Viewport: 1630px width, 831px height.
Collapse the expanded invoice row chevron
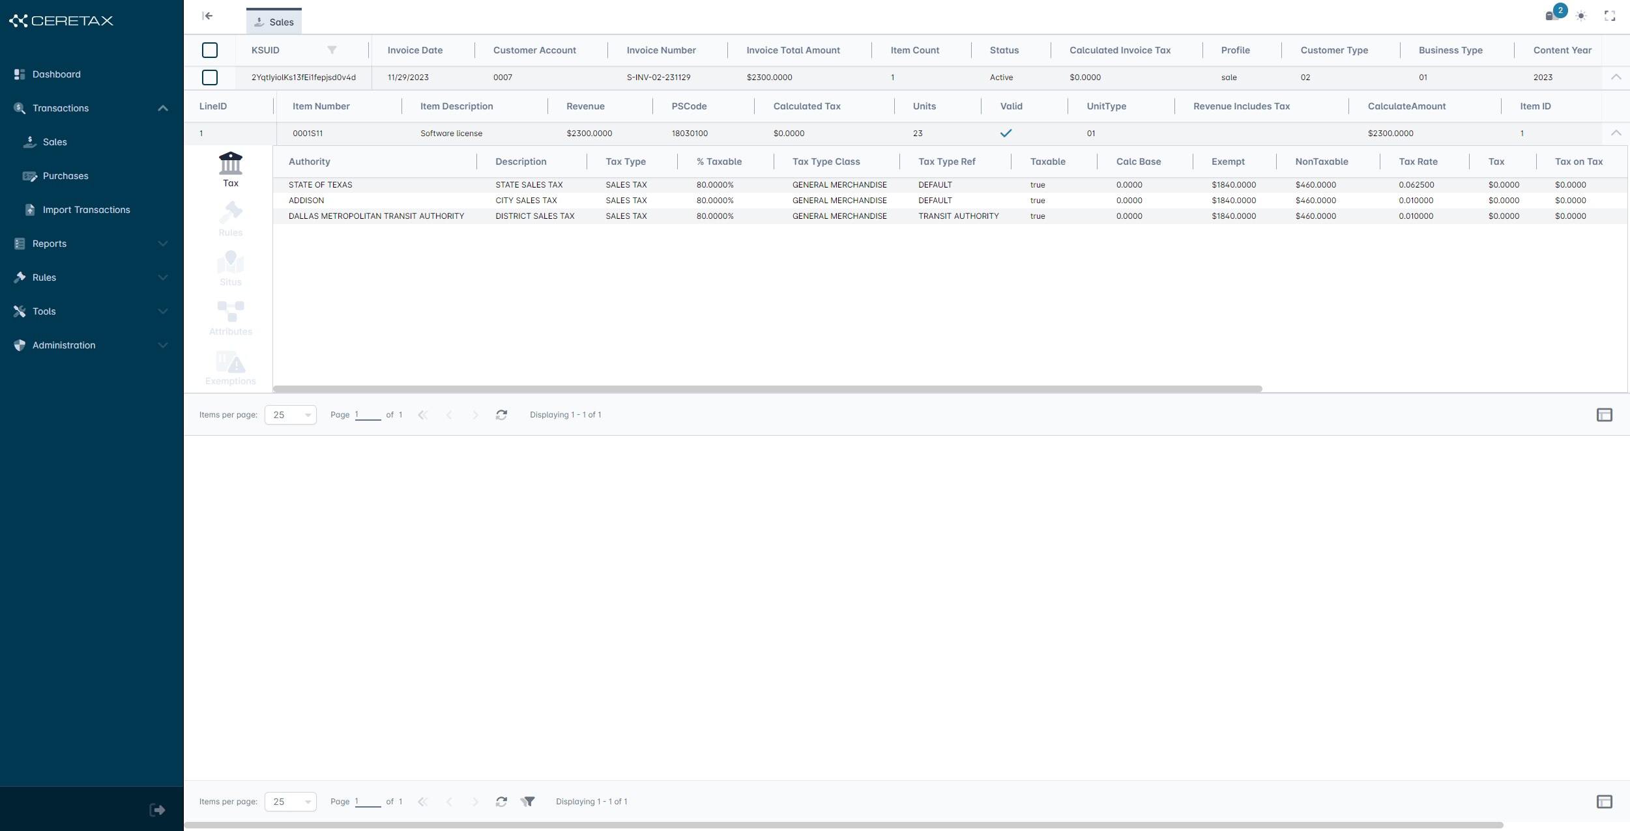(x=1616, y=77)
